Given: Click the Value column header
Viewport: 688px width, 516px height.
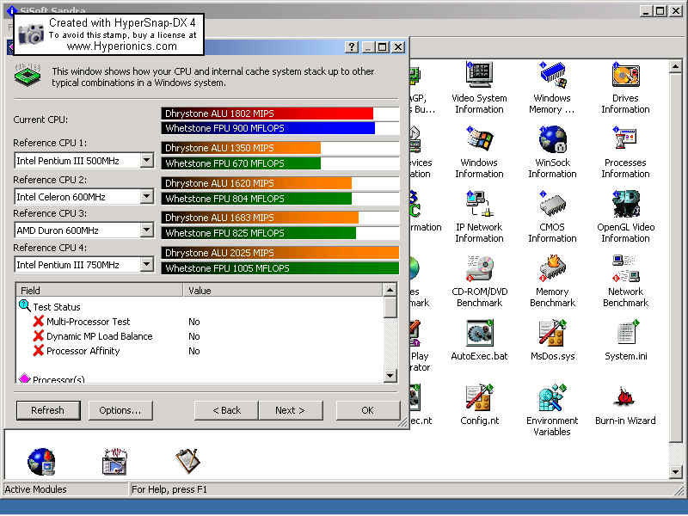Looking at the screenshot, I should point(283,290).
